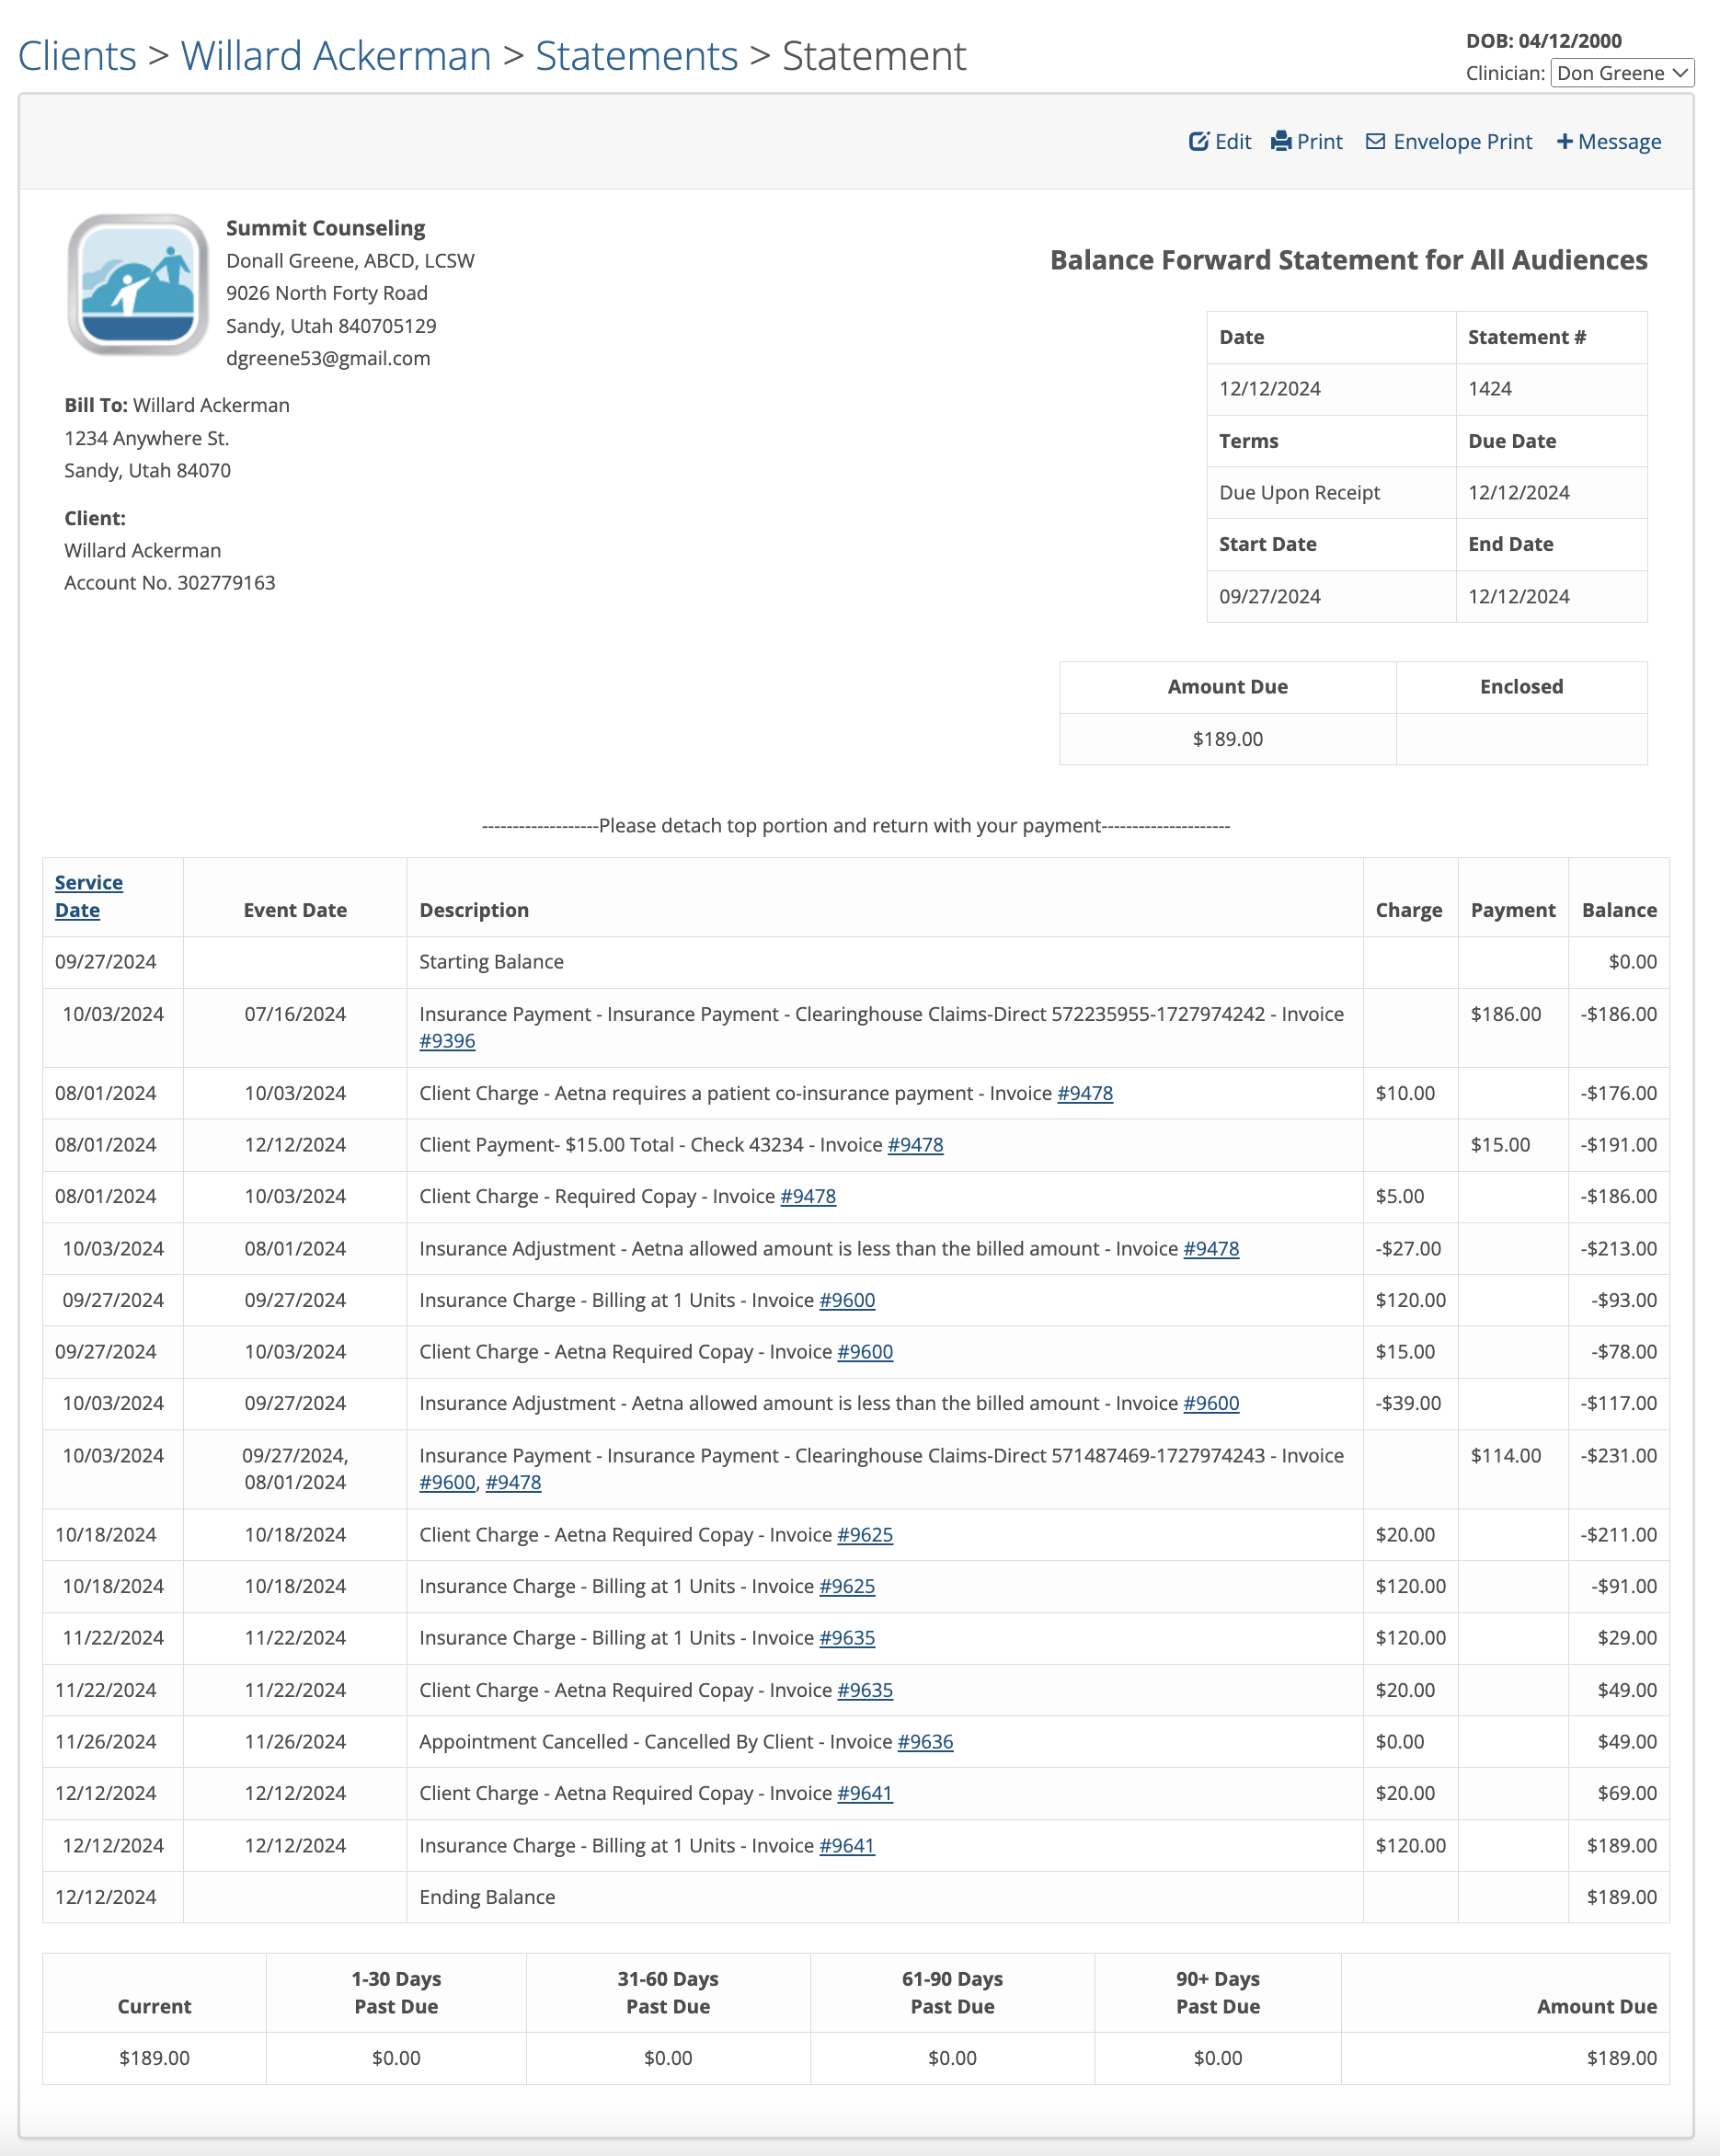Viewport: 1720px width, 2156px height.
Task: Open invoice #9600 in -$39.00 adjustment row
Action: tap(1211, 1403)
